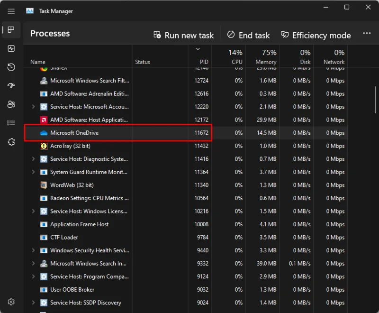The height and width of the screenshot is (313, 379).
Task: Click memory value 39.0 MB
Action: pos(266,263)
